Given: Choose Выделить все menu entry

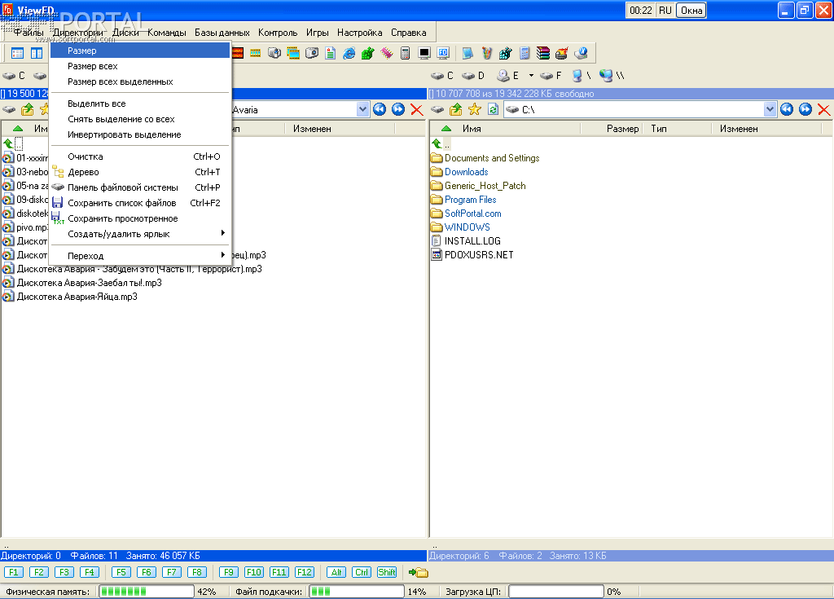Looking at the screenshot, I should (x=140, y=104).
